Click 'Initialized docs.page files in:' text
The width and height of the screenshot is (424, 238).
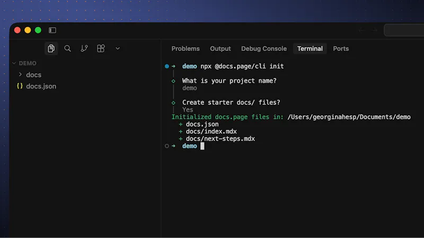point(227,117)
